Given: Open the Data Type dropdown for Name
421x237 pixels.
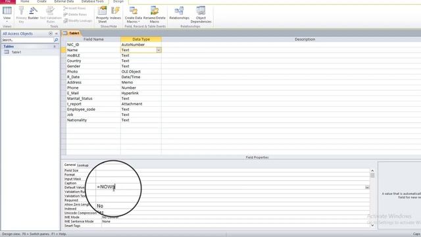Looking at the screenshot, I should (159, 50).
